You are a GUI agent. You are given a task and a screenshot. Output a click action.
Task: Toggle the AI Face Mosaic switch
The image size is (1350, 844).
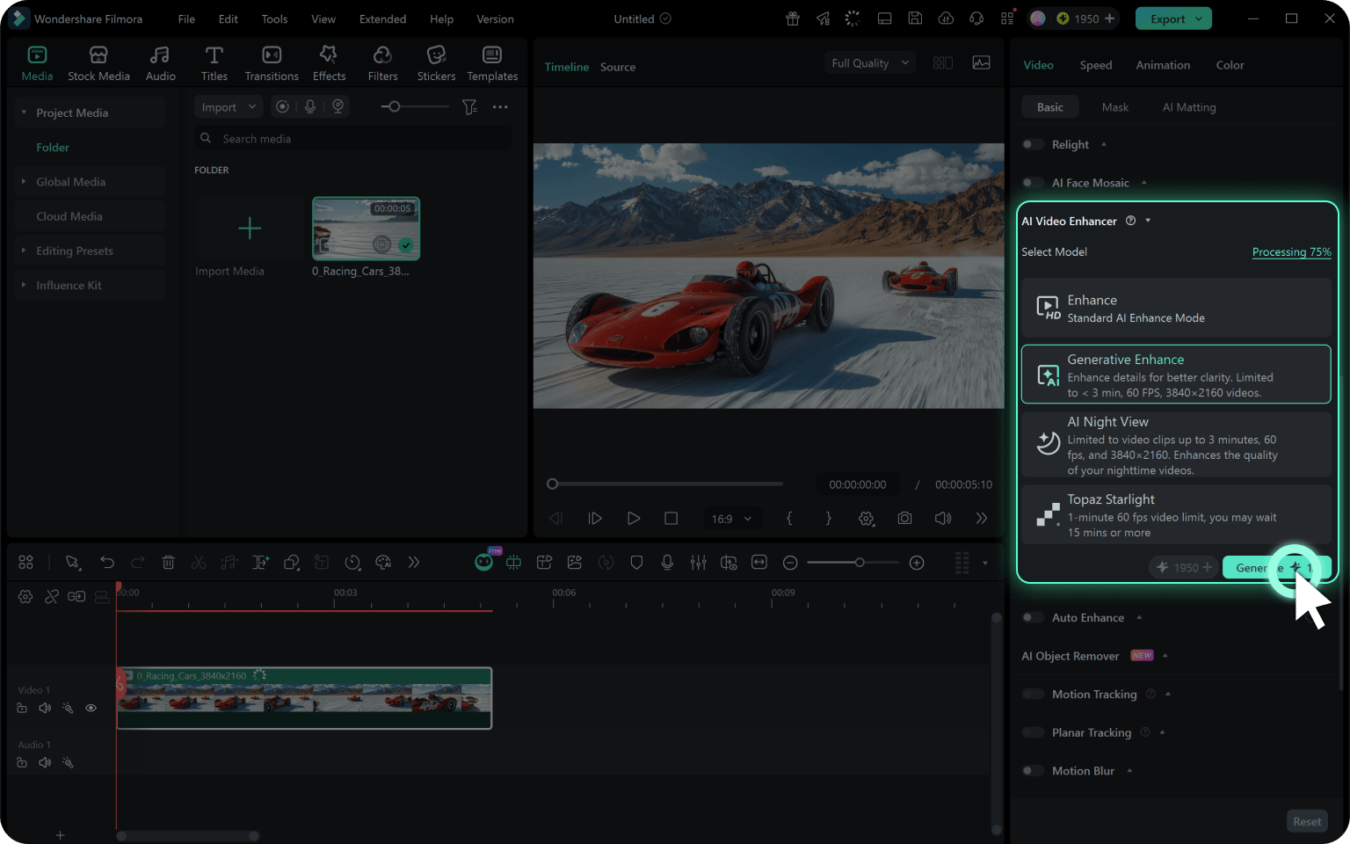pos(1033,183)
